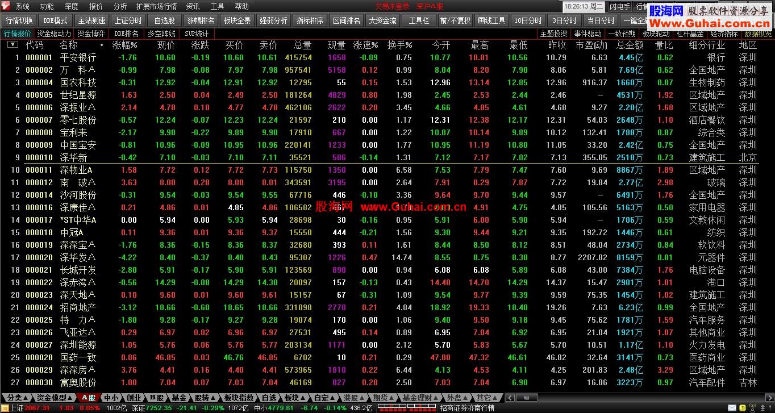Open 板块全景 view
The height and width of the screenshot is (413, 775).
[x=237, y=20]
